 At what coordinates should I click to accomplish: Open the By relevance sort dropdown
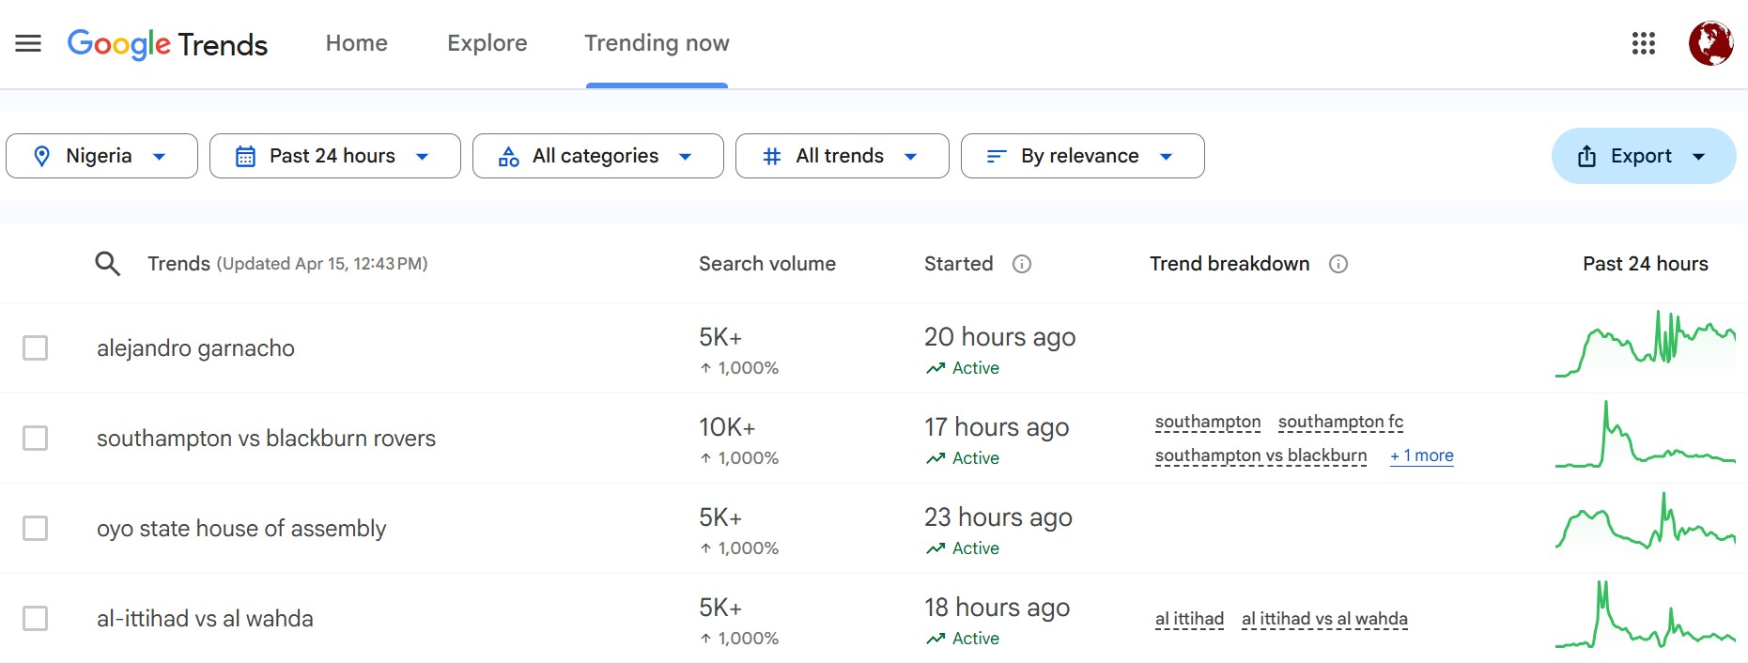point(1083,156)
